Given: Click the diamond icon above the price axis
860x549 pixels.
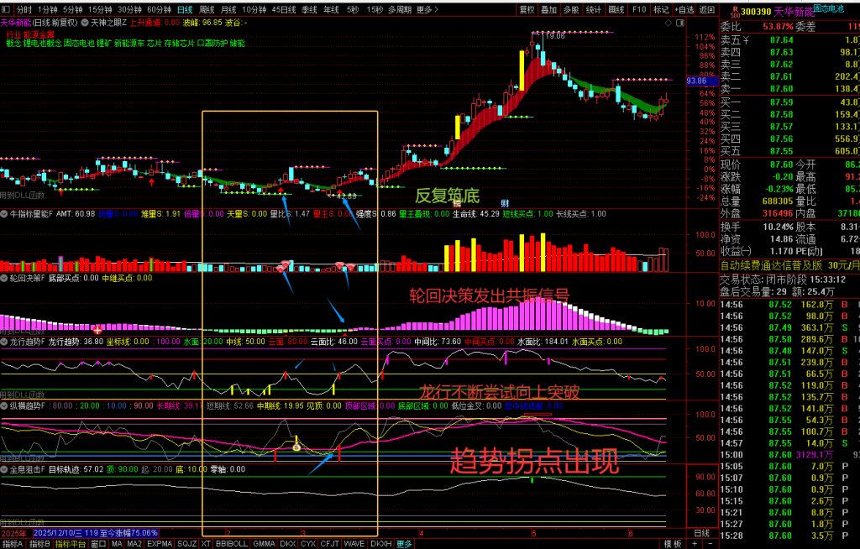Looking at the screenshot, I should (x=668, y=23).
